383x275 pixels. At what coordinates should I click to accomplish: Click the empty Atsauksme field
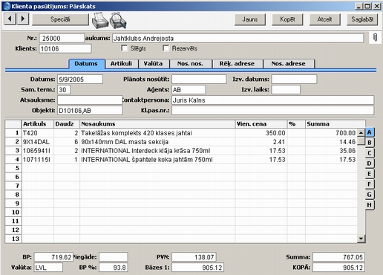click(90, 100)
